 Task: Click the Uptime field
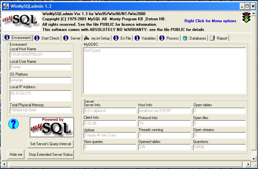point(110,135)
